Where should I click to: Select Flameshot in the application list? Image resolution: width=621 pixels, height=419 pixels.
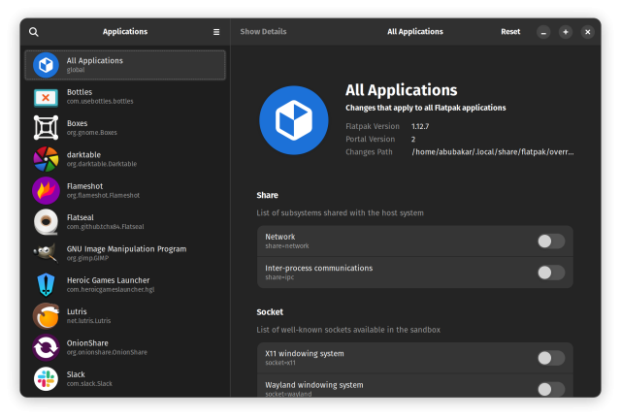tap(125, 190)
